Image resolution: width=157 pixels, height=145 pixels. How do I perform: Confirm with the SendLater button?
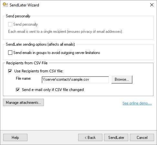coord(116,138)
